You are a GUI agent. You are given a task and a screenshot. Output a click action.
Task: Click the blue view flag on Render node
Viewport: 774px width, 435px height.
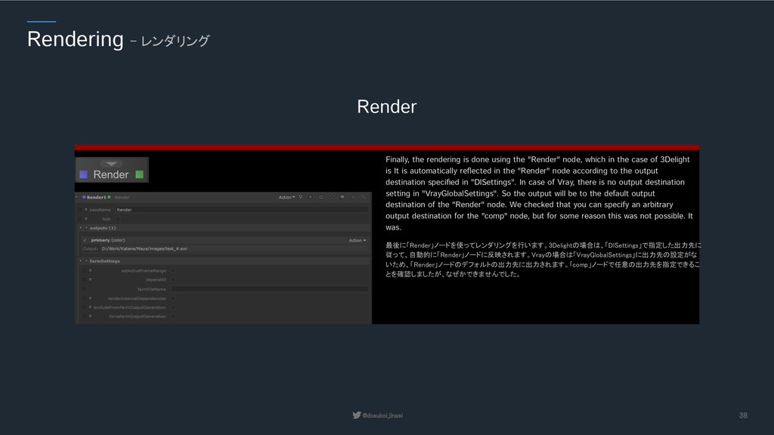(83, 174)
